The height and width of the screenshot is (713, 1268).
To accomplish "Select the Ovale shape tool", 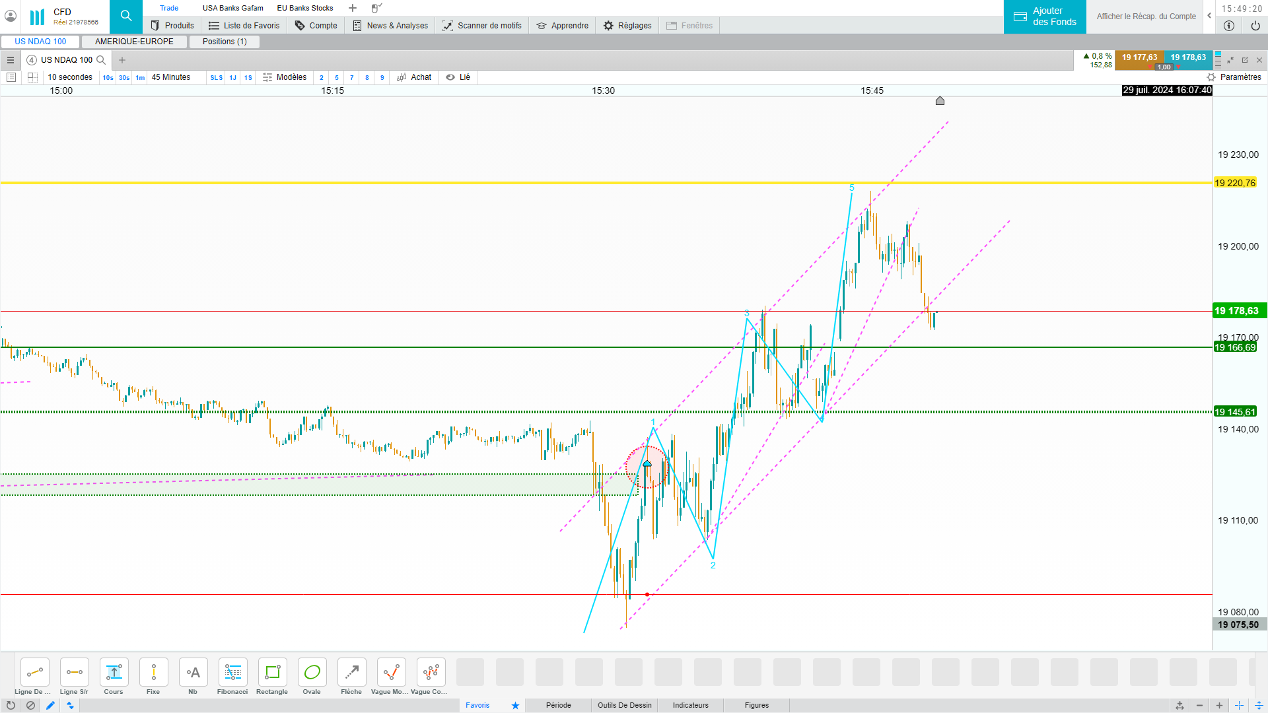I will click(312, 673).
